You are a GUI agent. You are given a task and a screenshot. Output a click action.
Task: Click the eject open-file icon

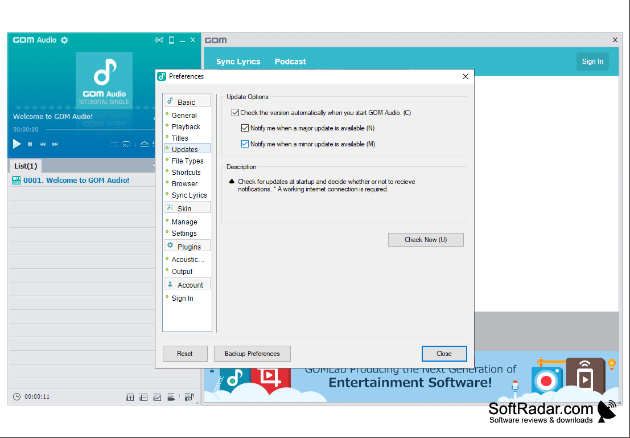[x=144, y=144]
